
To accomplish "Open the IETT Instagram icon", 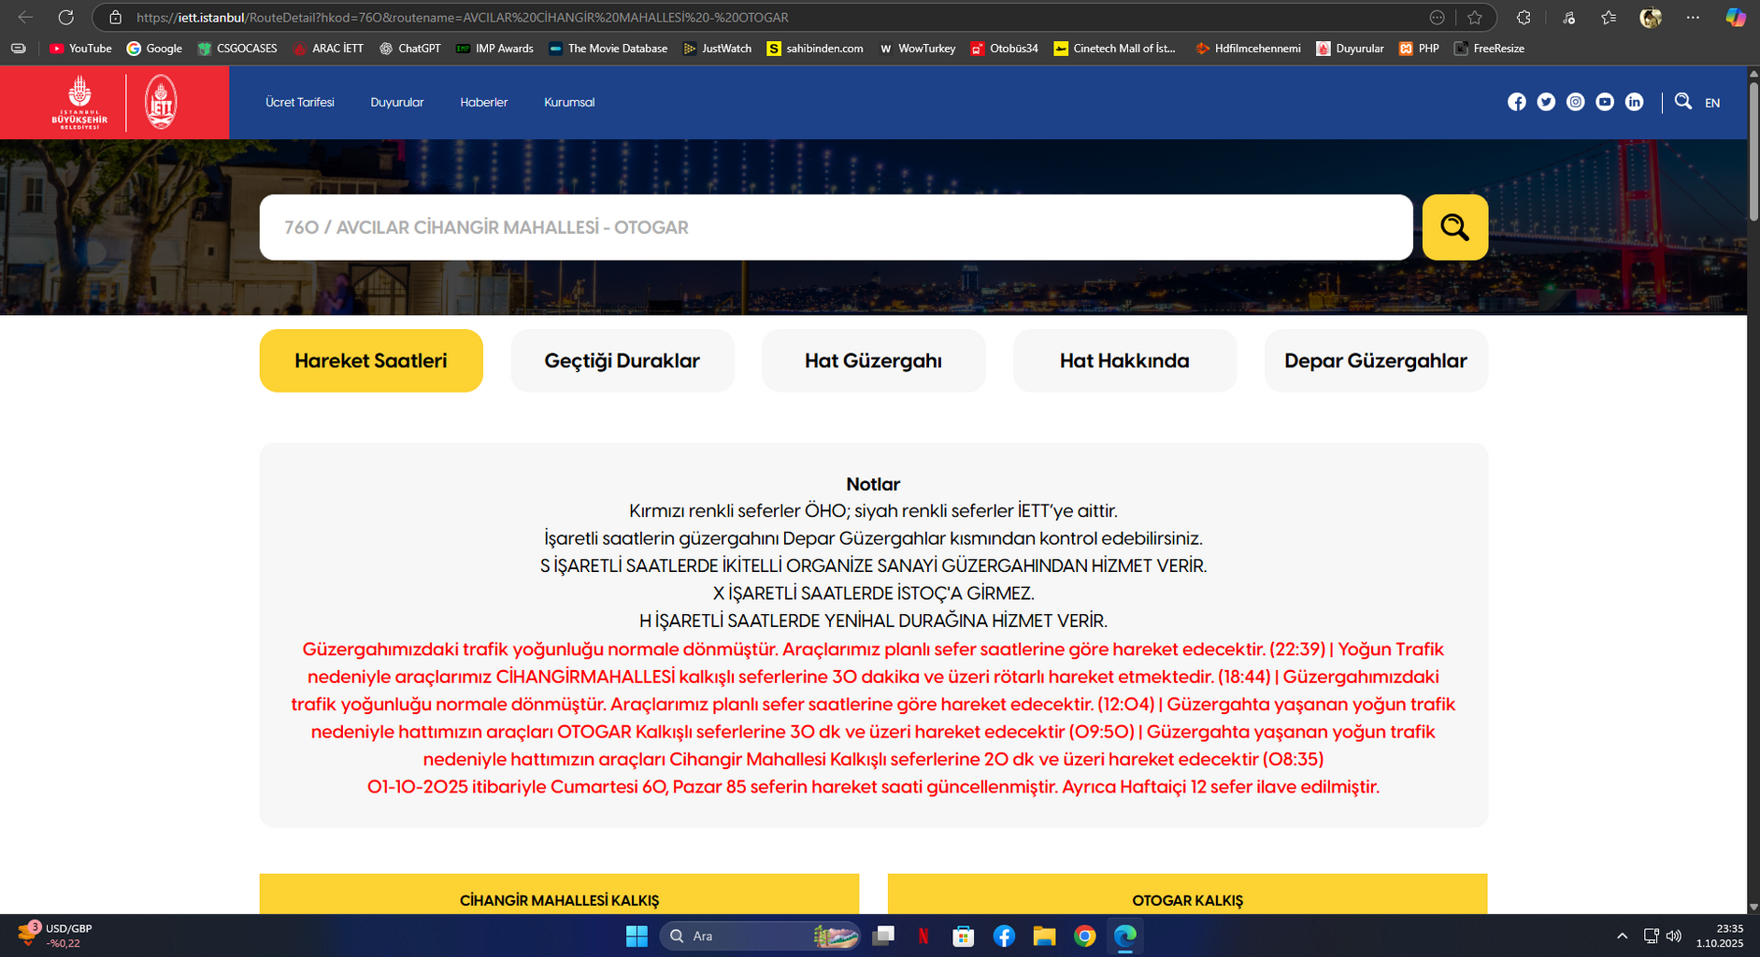I will 1575,102.
